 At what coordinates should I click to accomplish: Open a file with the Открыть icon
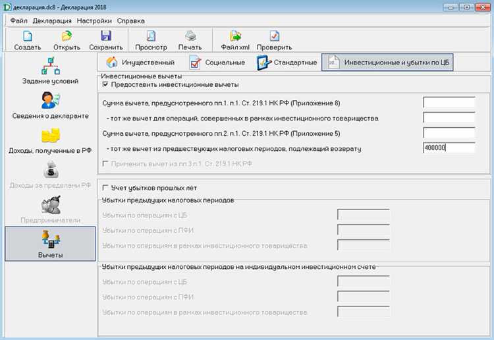coord(67,39)
